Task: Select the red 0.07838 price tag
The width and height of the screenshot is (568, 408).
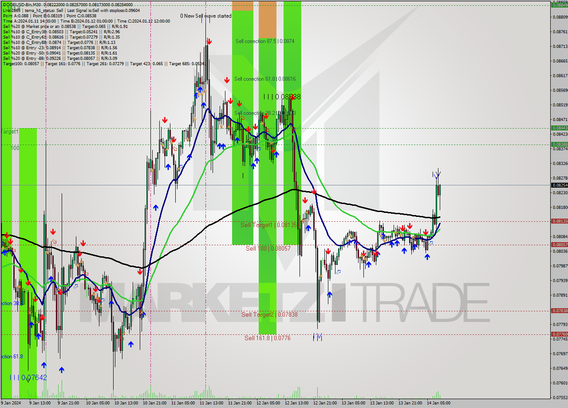Action: click(559, 310)
